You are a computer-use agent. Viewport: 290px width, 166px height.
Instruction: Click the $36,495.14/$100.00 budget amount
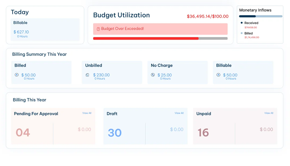tap(207, 16)
